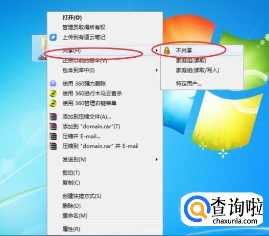Click WinRAR icon beside 压缩并 E-mail
269x236 pixels.
click(53, 136)
